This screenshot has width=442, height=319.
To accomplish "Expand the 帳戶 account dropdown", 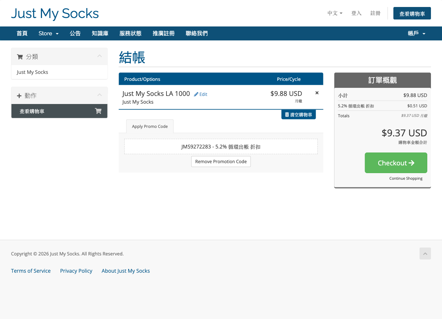I will pos(417,33).
